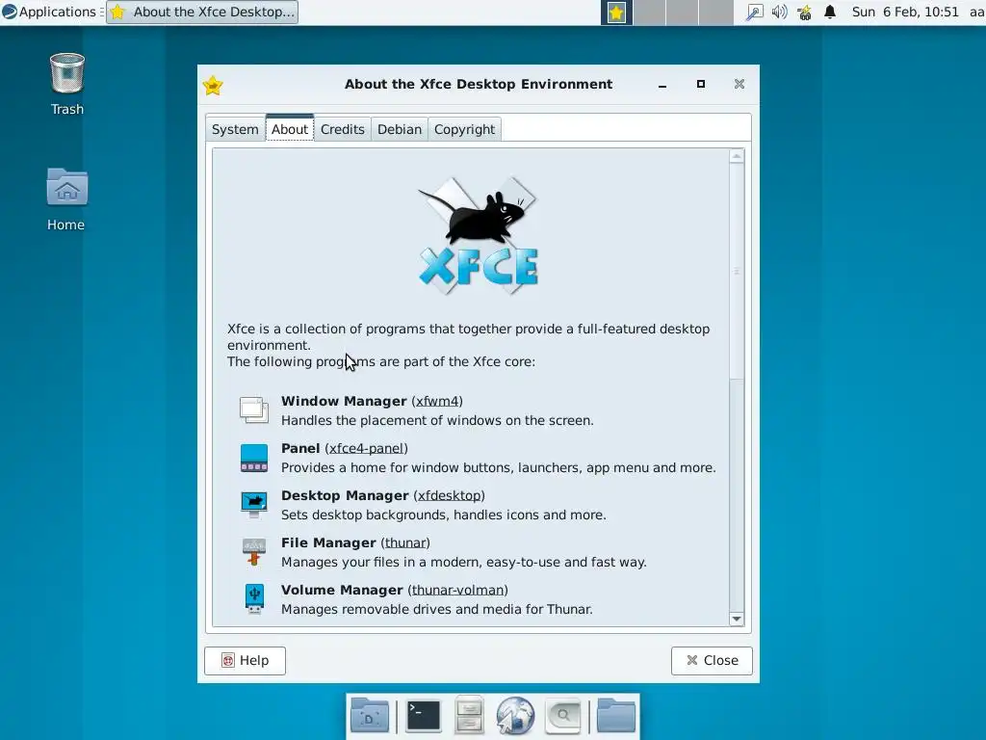Screen dimensions: 986x740
Task: Click the 'Window Manager' heading text
Action: coord(344,402)
